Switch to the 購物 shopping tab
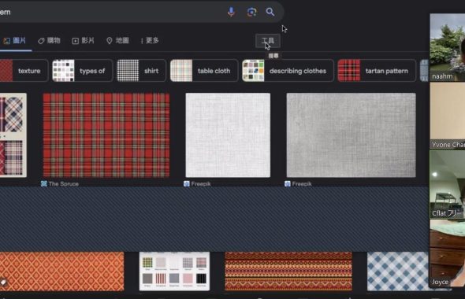The height and width of the screenshot is (299, 465). (x=49, y=41)
